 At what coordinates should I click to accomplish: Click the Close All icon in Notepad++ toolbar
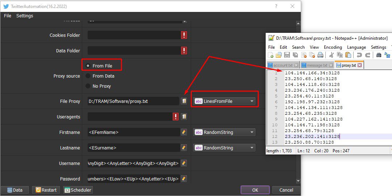click(x=312, y=55)
